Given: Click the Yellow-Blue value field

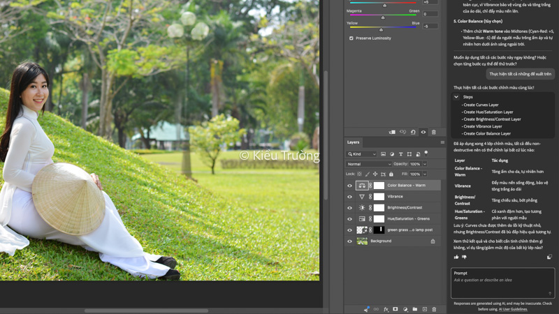Looking at the screenshot, I should 430,27.
